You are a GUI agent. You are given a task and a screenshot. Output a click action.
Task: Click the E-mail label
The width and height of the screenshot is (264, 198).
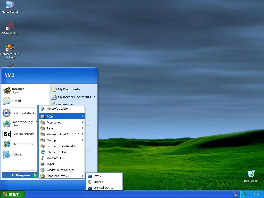coord(16,101)
